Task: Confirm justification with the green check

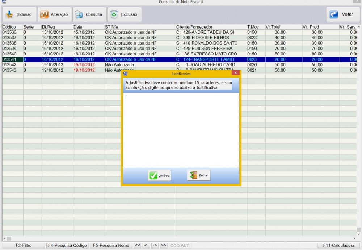Action: pyautogui.click(x=153, y=175)
